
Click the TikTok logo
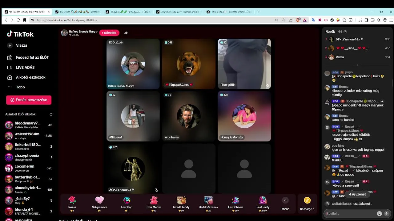[x=20, y=34]
